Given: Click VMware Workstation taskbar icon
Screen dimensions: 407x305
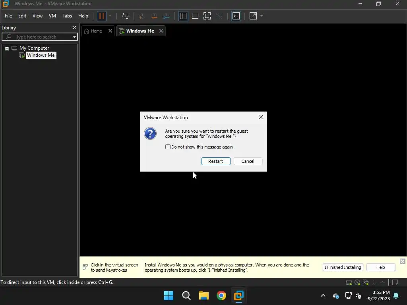Looking at the screenshot, I should (239, 295).
